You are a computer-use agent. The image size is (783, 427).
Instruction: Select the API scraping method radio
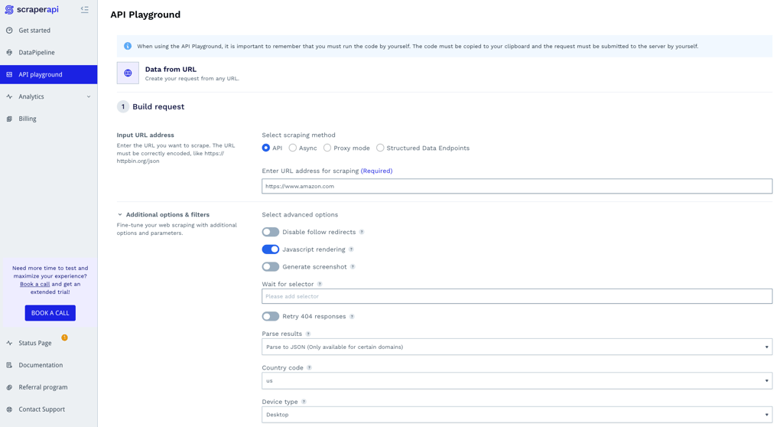coord(265,148)
